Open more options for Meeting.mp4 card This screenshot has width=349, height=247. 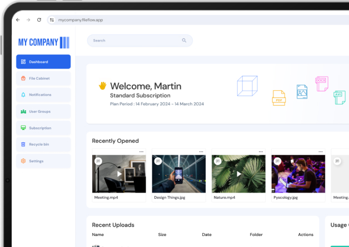coord(141,152)
